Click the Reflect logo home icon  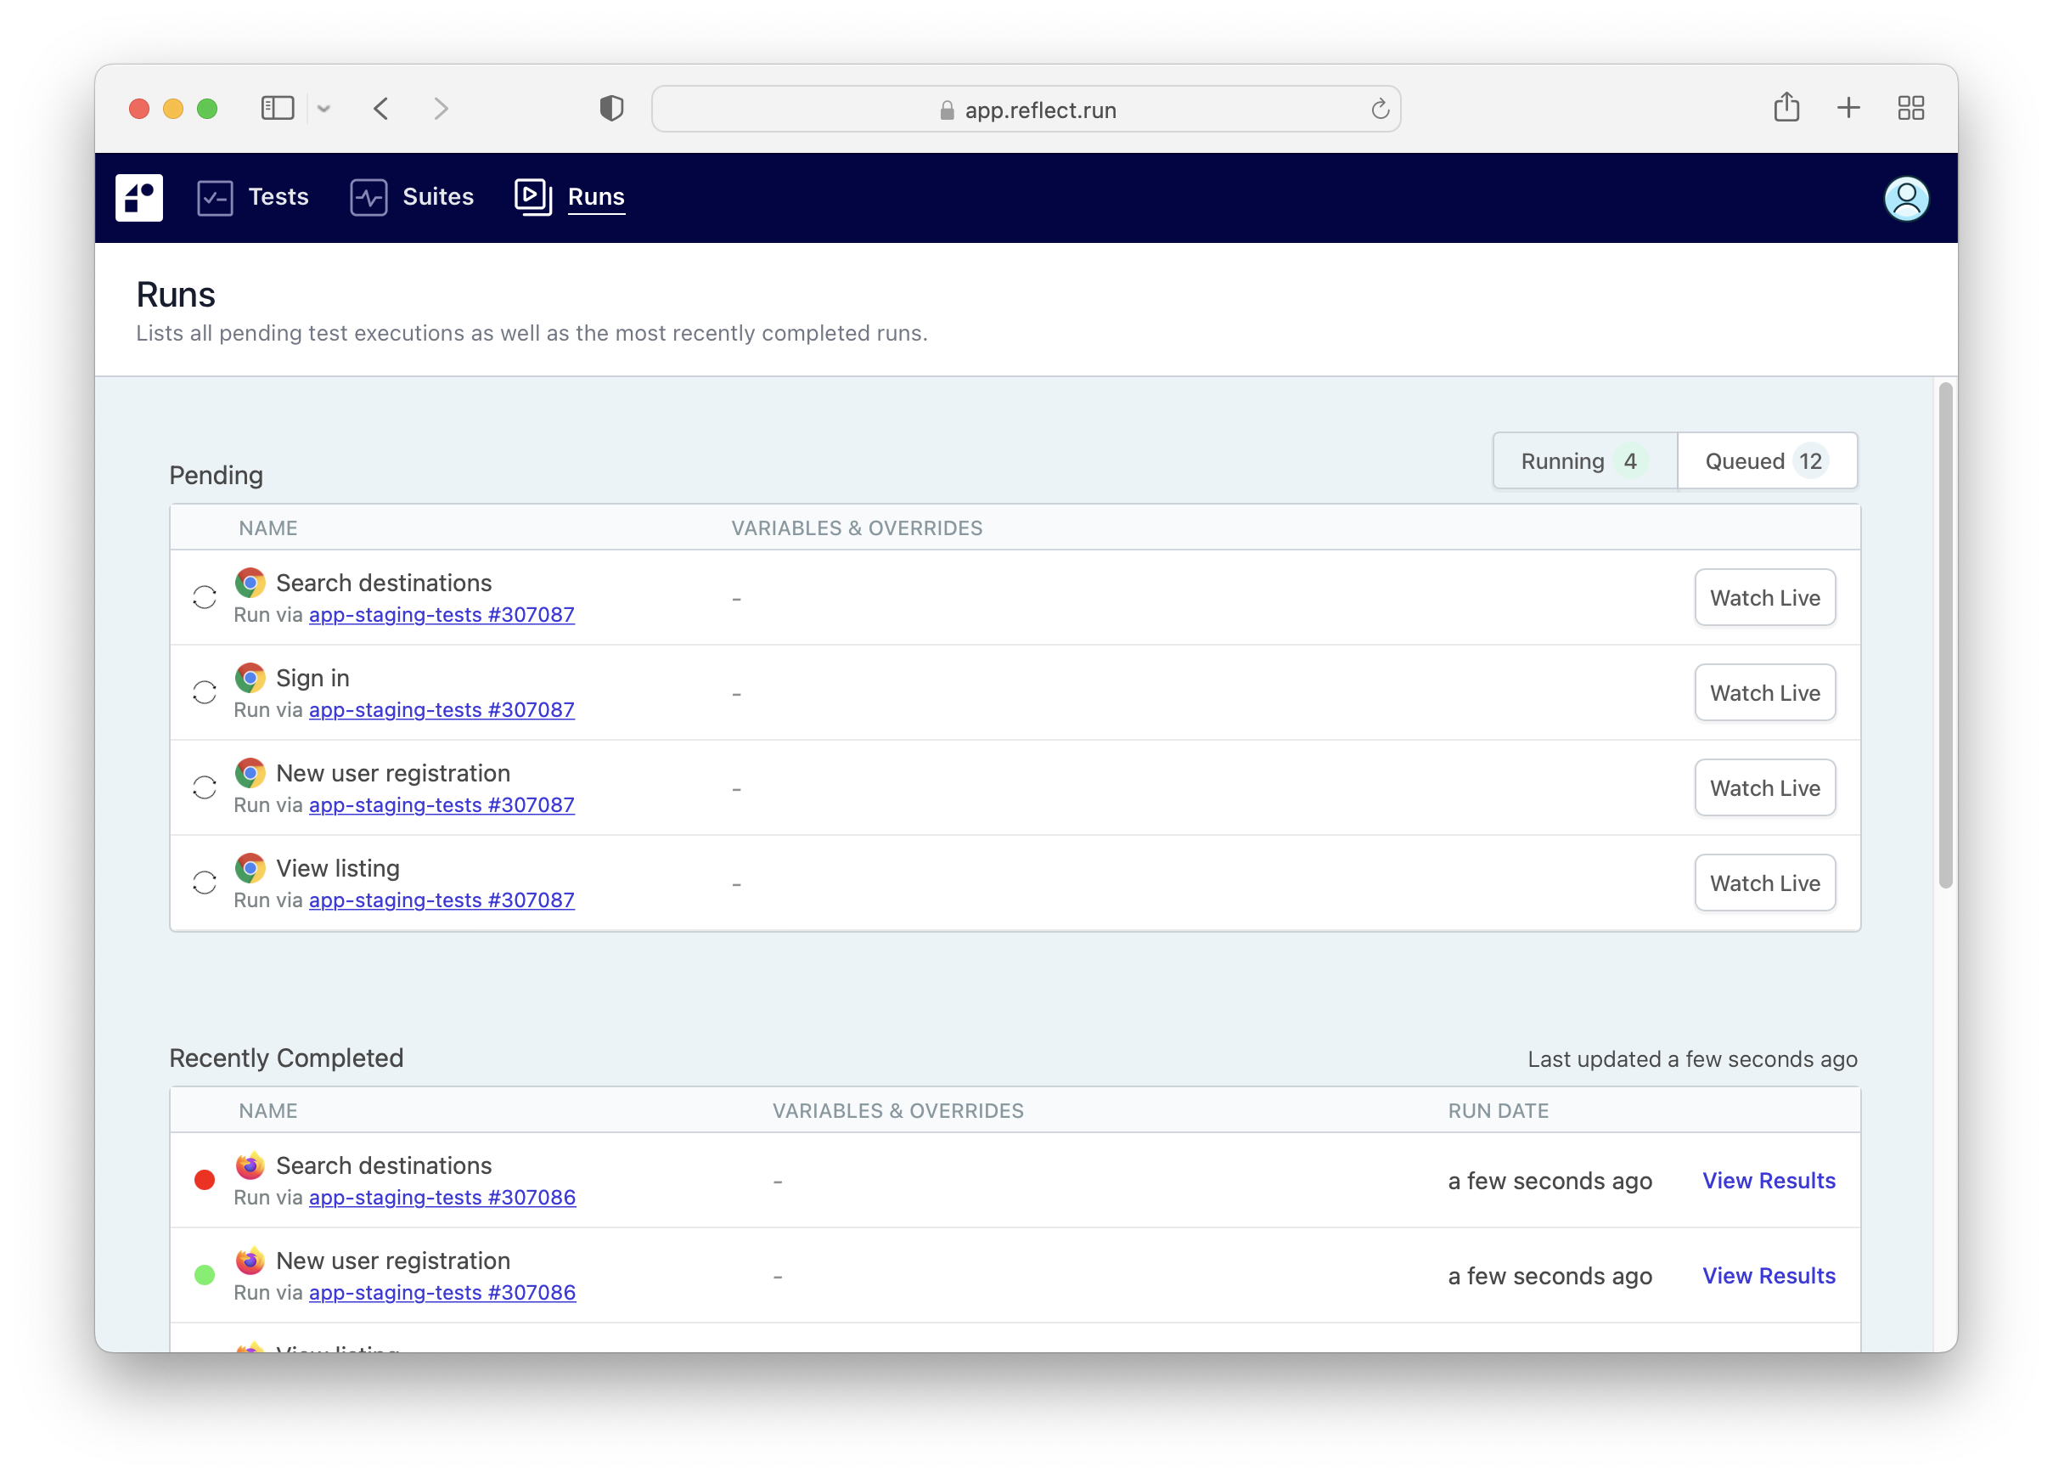(x=138, y=197)
